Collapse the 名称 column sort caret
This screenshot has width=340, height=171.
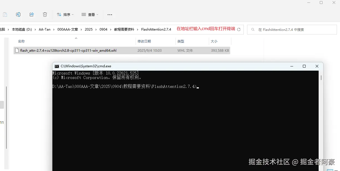(76, 39)
